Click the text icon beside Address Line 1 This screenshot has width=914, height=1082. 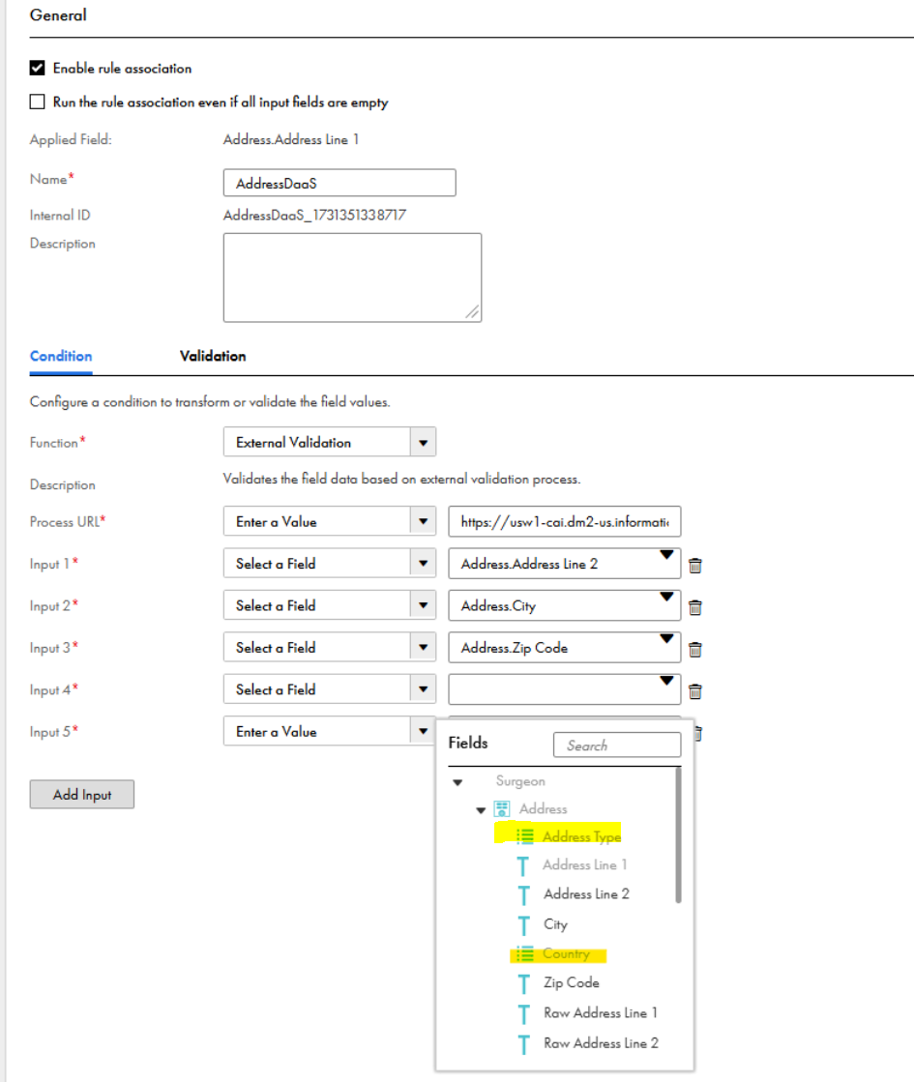point(524,865)
